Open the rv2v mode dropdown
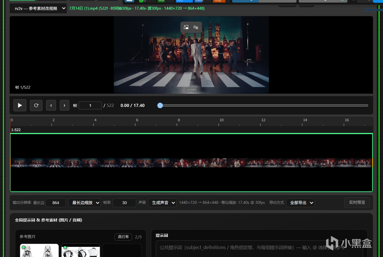The height and width of the screenshot is (257, 383). click(x=38, y=9)
